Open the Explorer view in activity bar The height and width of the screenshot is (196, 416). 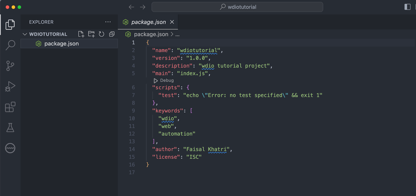click(10, 24)
